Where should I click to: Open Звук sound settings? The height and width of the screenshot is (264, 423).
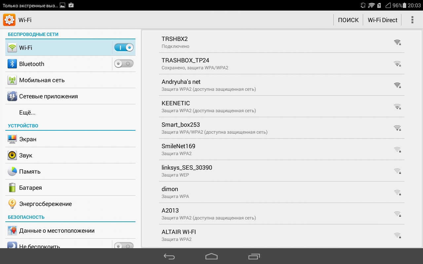(x=70, y=155)
